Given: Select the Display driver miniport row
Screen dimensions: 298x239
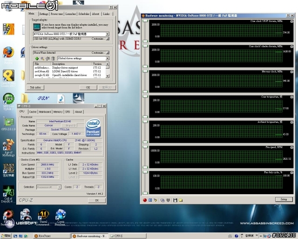Looking at the screenshot, I should (69, 68).
